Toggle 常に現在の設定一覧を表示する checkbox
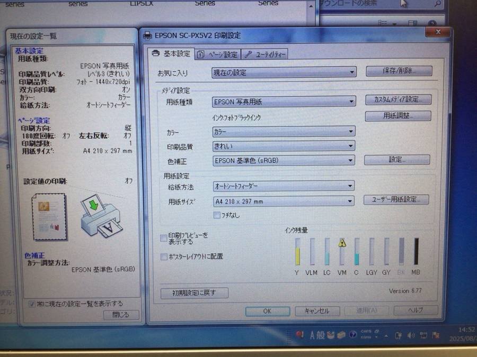477x357 pixels. click(32, 304)
